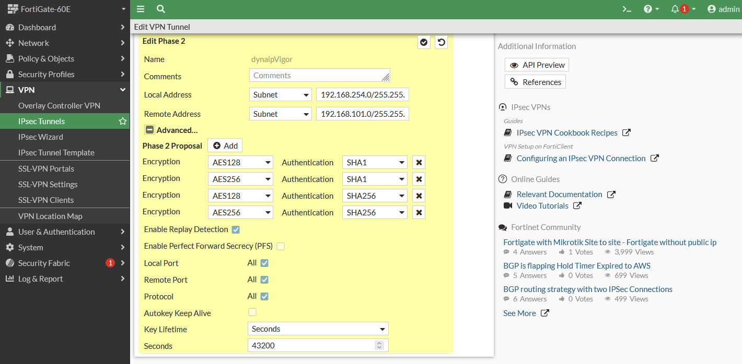Image resolution: width=742 pixels, height=364 pixels.
Task: Open the search magnifier icon
Action: [161, 9]
